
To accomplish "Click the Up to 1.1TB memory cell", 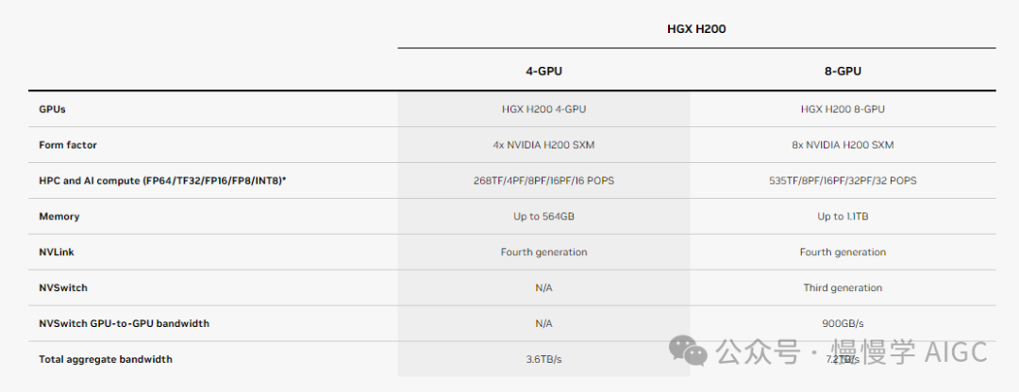I will (843, 217).
